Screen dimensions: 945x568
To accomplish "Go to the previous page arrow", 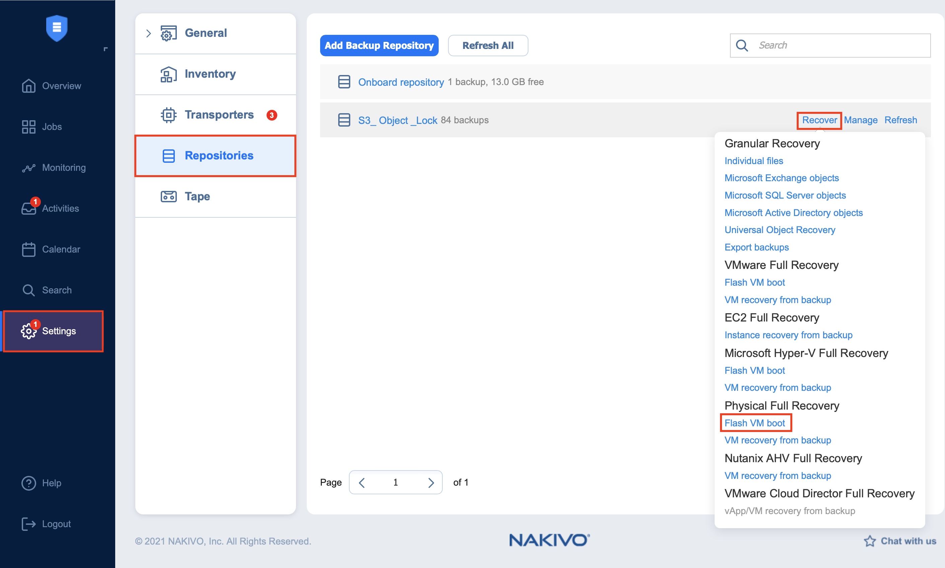I will point(362,483).
